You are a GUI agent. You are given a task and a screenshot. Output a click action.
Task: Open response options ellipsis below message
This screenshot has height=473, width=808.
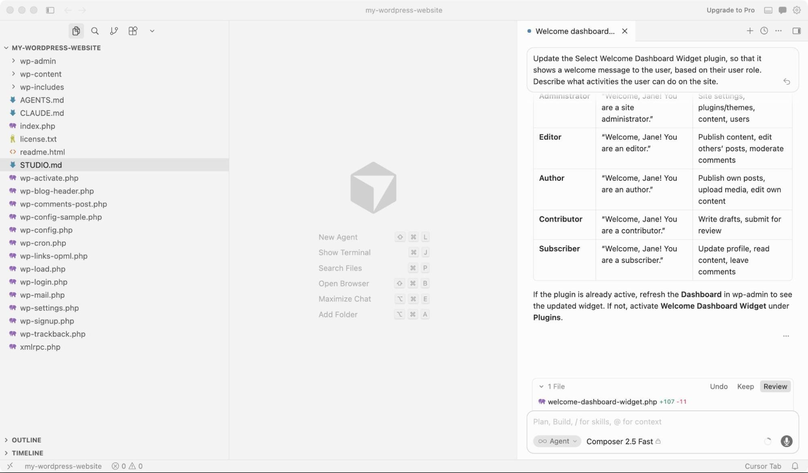click(786, 336)
